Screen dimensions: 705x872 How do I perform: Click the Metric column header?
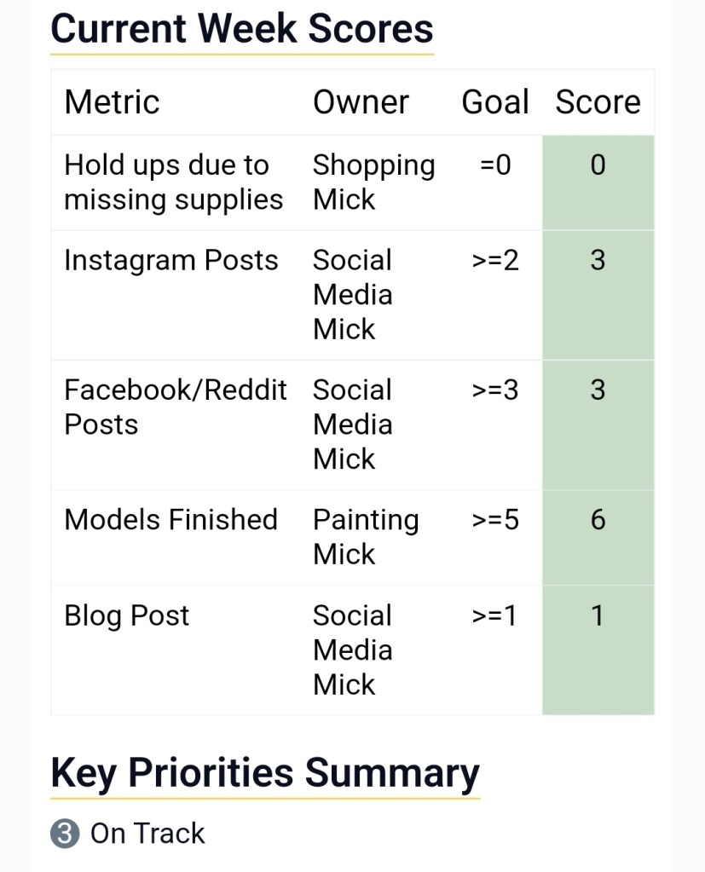tap(112, 102)
